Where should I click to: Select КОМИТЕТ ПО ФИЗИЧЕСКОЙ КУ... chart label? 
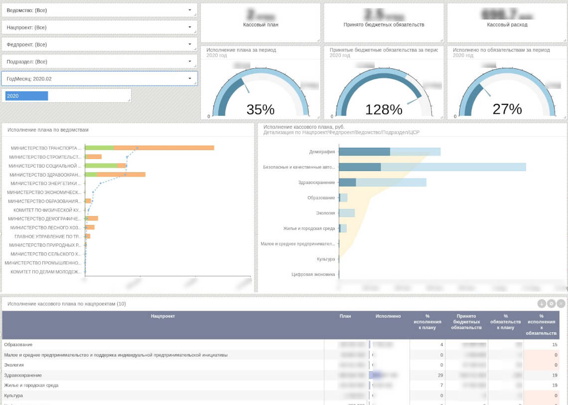pyautogui.click(x=47, y=210)
